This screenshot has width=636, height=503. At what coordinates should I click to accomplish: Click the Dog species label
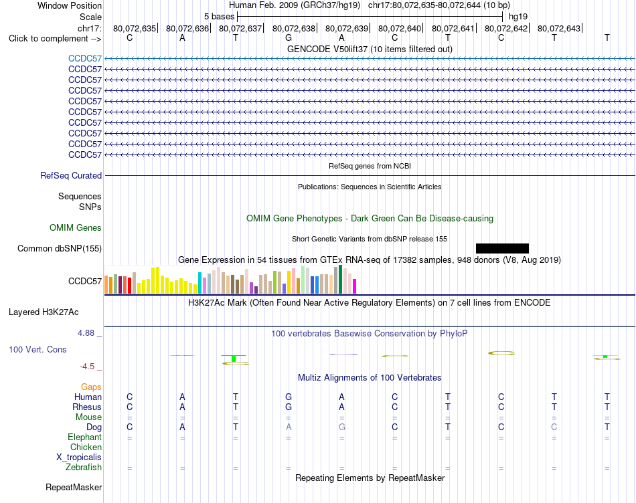click(94, 427)
